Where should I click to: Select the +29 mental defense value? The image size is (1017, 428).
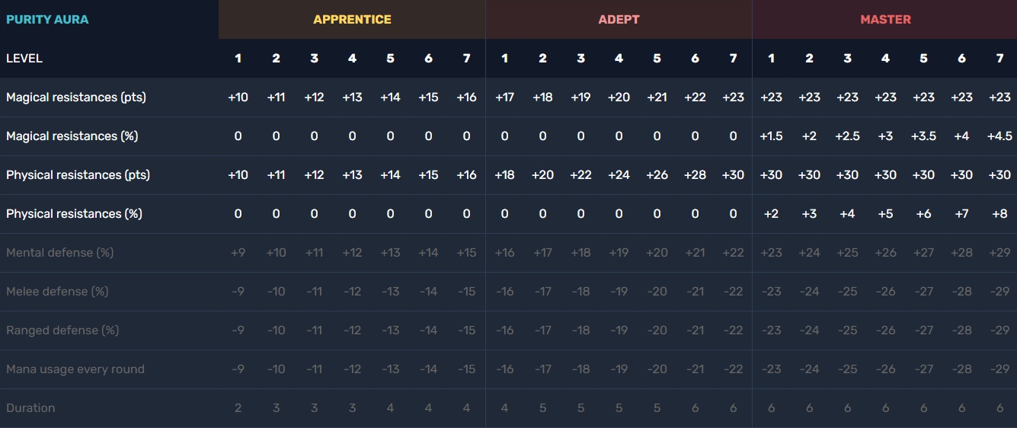click(999, 253)
